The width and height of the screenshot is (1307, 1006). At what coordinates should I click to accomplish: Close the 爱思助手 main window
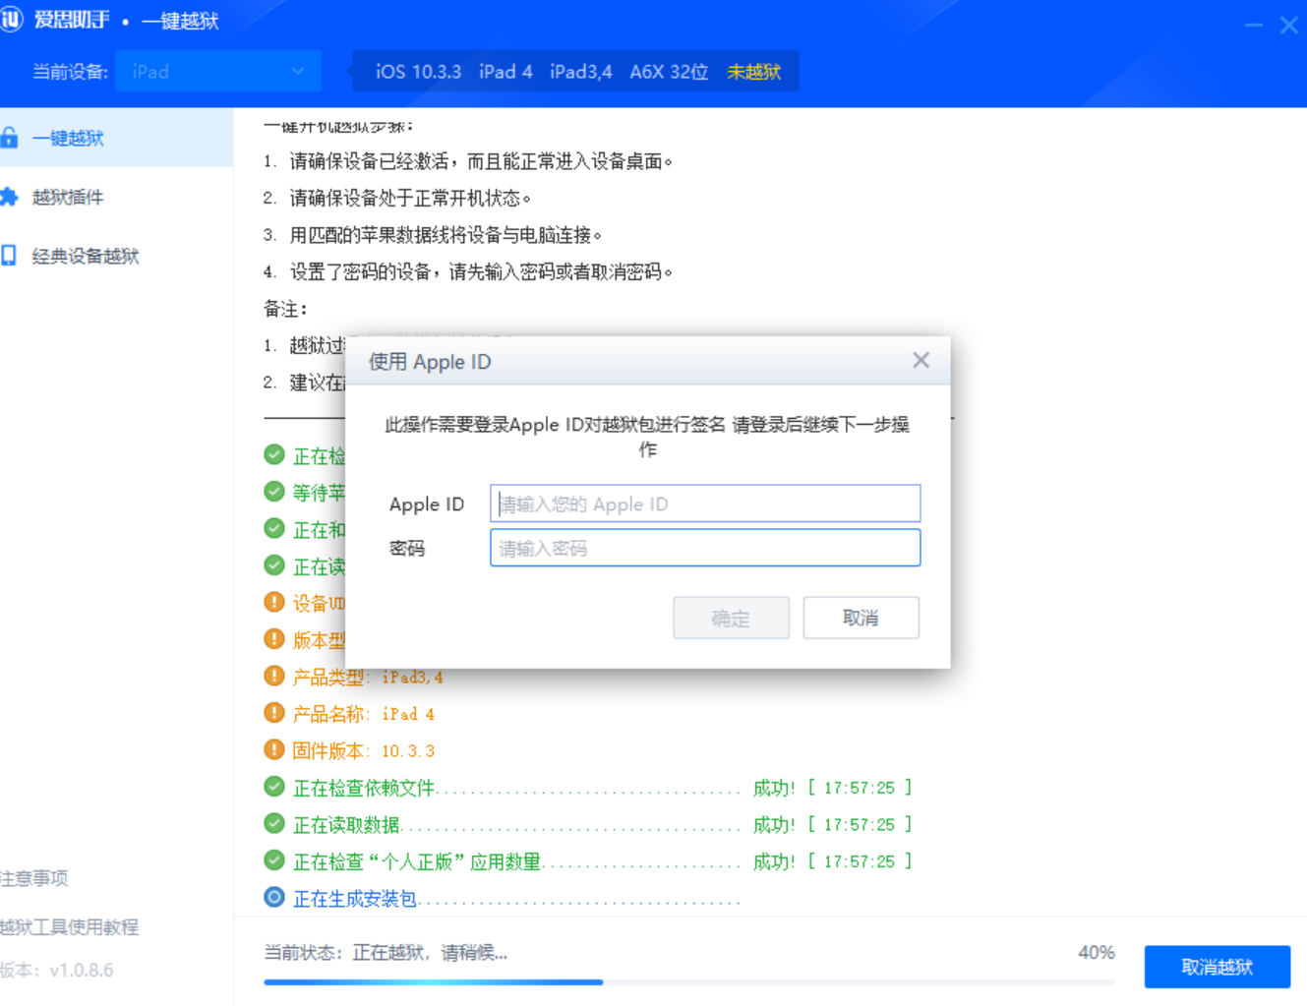(1288, 25)
